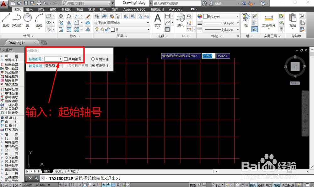Click the Save icon in quick access toolbar
Viewport: 314px width, 187px height.
[x=26, y=3]
